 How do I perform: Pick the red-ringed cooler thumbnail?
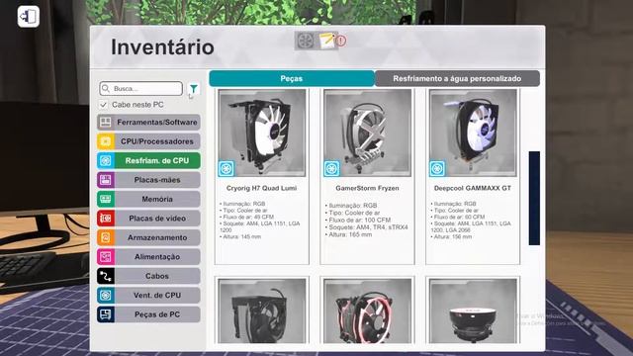pos(367,311)
